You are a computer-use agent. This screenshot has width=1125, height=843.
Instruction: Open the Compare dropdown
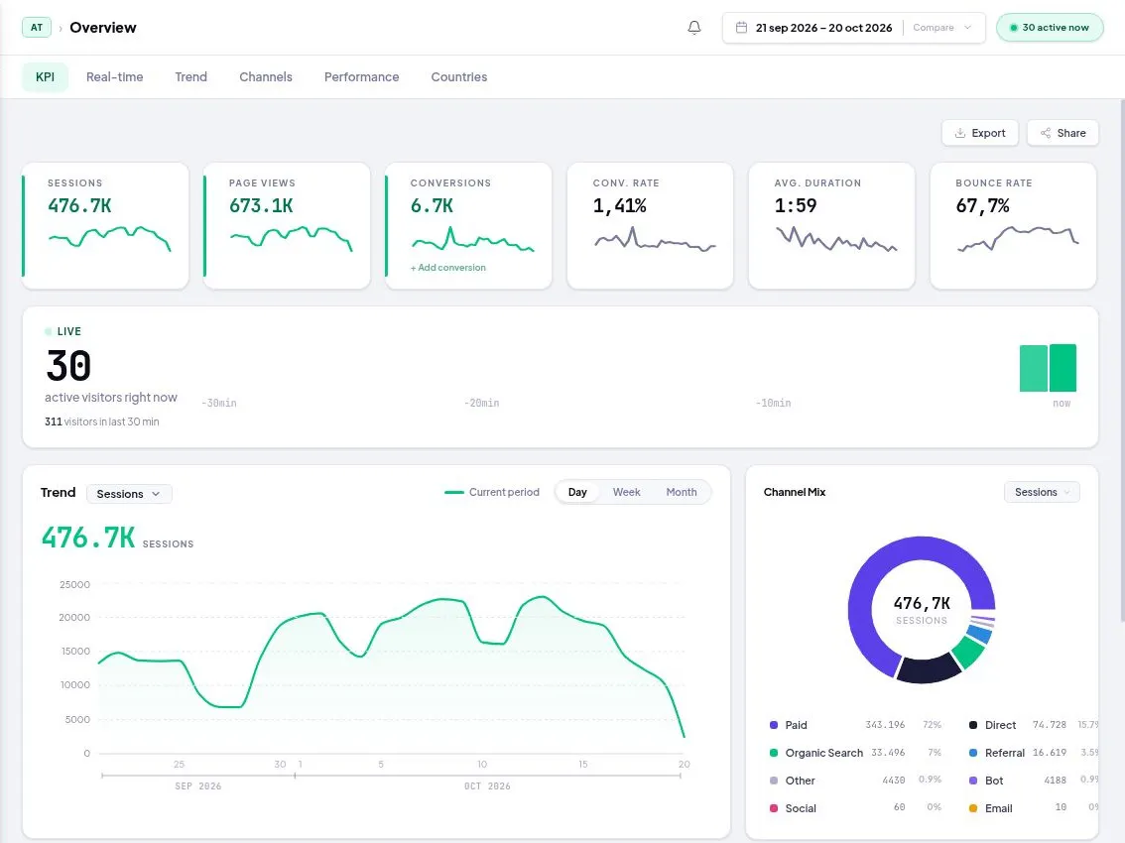click(x=942, y=28)
